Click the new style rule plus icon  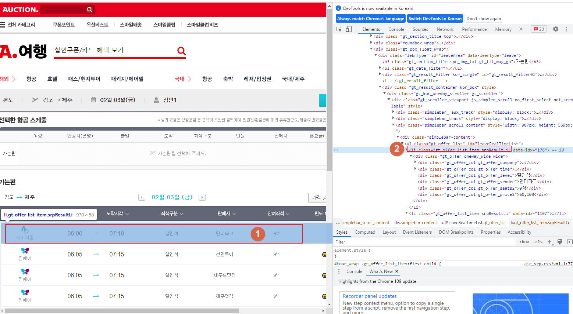click(x=549, y=242)
